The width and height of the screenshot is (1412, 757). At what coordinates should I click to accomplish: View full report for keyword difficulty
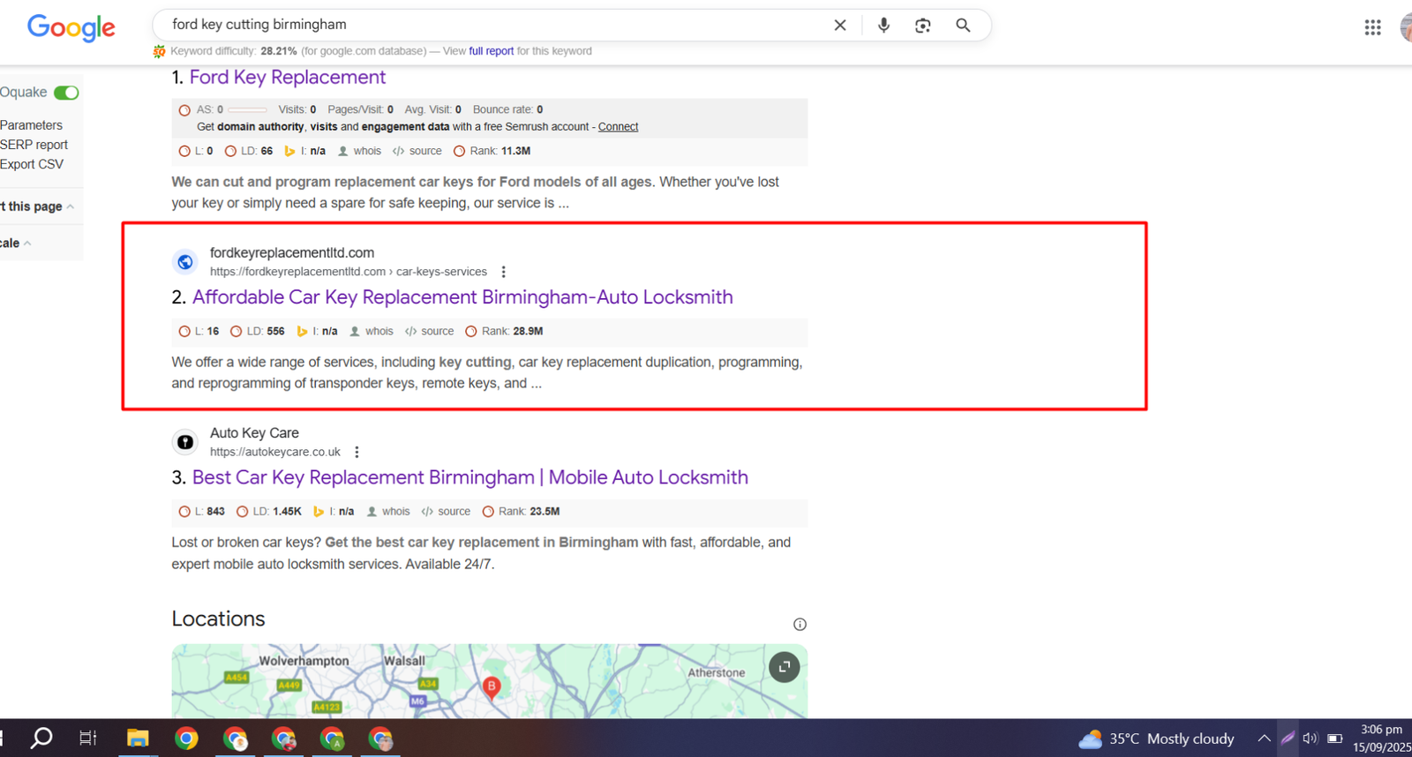click(491, 51)
